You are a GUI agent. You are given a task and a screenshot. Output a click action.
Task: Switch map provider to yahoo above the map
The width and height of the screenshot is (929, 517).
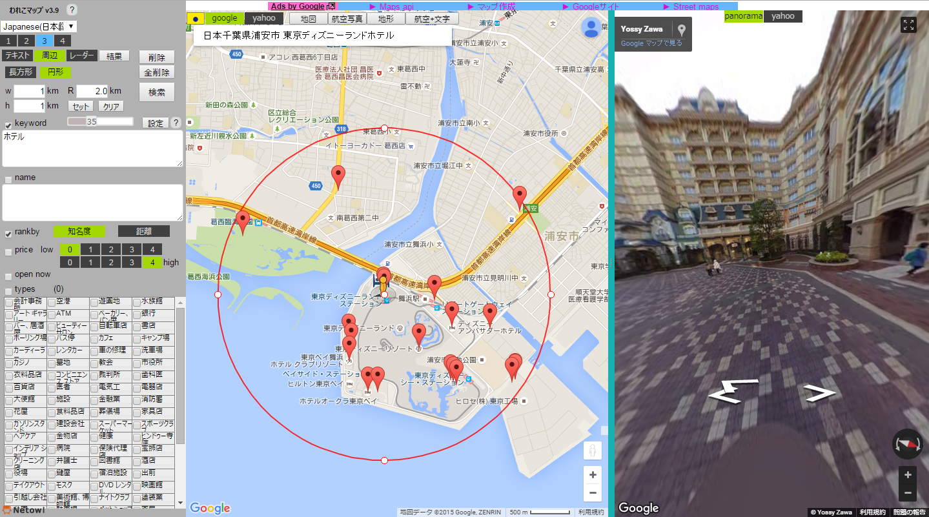264,18
